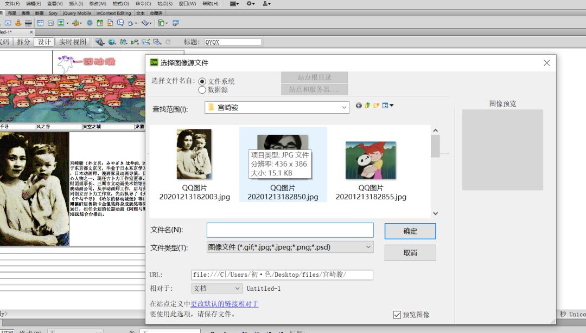The image size is (586, 333).
Task: Click the visual aids eye icon
Action: point(157,42)
